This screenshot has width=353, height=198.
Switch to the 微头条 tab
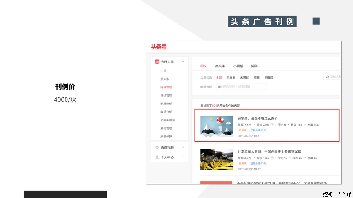220,66
